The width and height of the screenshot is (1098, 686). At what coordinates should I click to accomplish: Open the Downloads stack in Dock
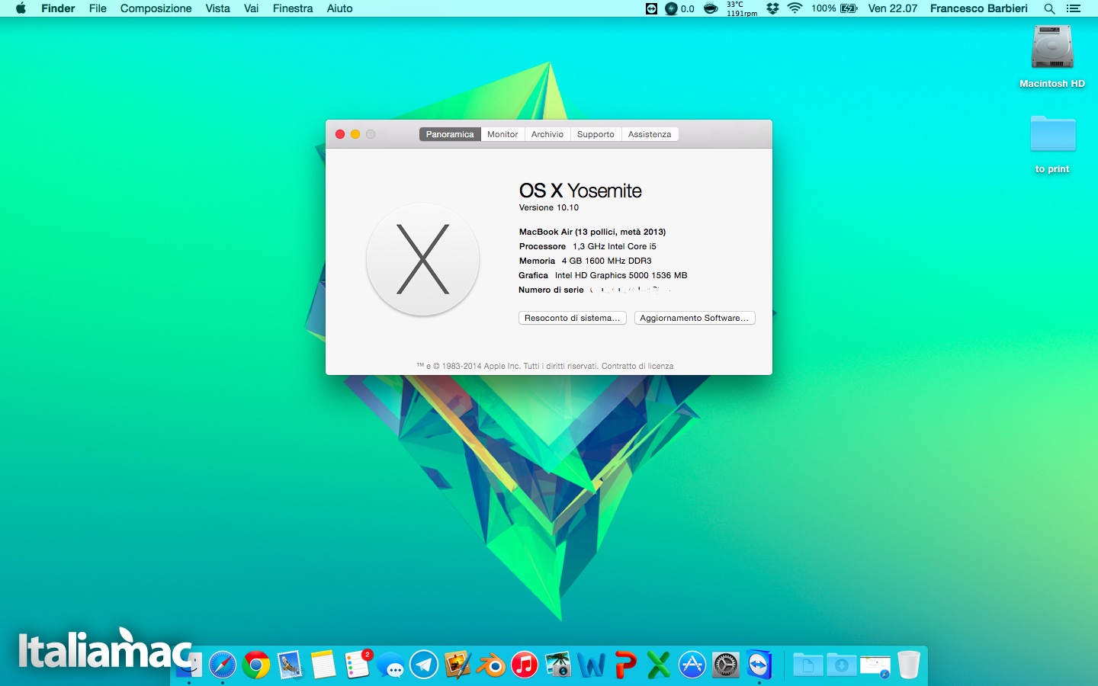coord(841,665)
